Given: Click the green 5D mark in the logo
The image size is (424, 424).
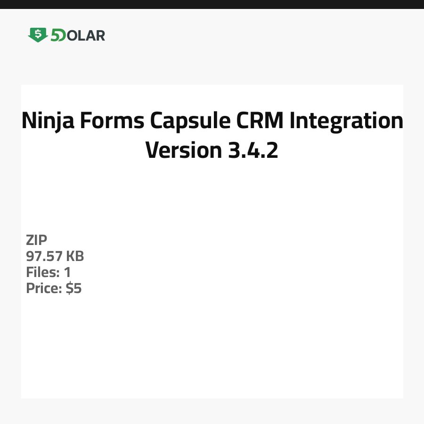Looking at the screenshot, I should (58, 35).
